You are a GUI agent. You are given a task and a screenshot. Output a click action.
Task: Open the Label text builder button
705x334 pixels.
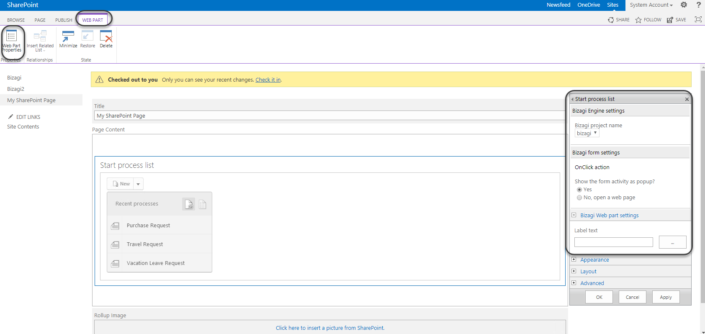click(x=672, y=242)
